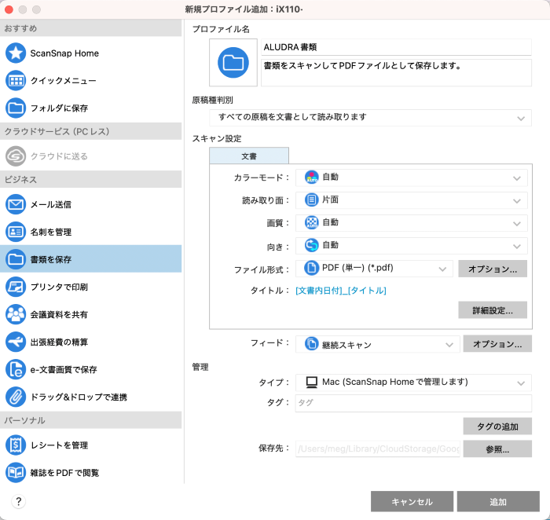
Task: Select 出張経費の精算 label in sidebar
Action: click(x=59, y=342)
